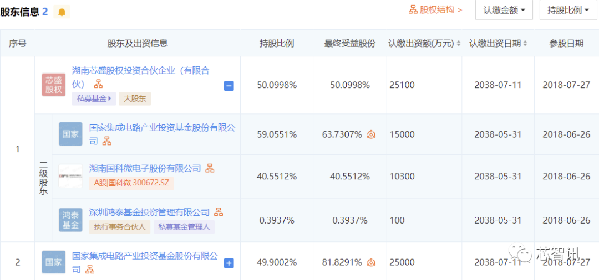599x280 pixels.
Task: Open row 2 国家集成电路产业投资基金股份有限公司 link
Action: (x=145, y=262)
